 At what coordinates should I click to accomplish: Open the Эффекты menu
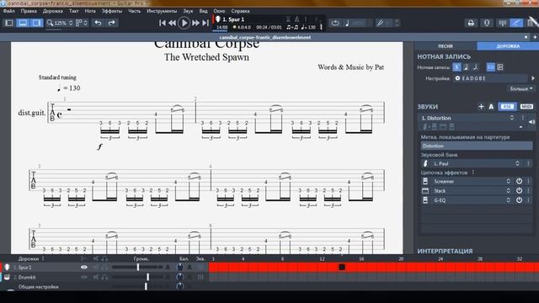tap(112, 11)
